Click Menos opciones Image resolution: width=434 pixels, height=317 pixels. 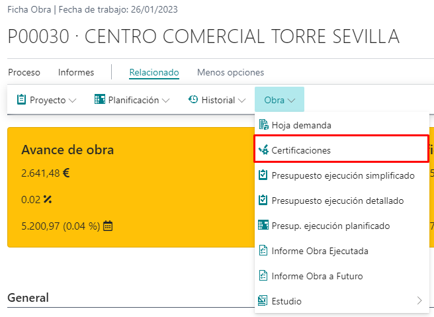[x=230, y=73]
